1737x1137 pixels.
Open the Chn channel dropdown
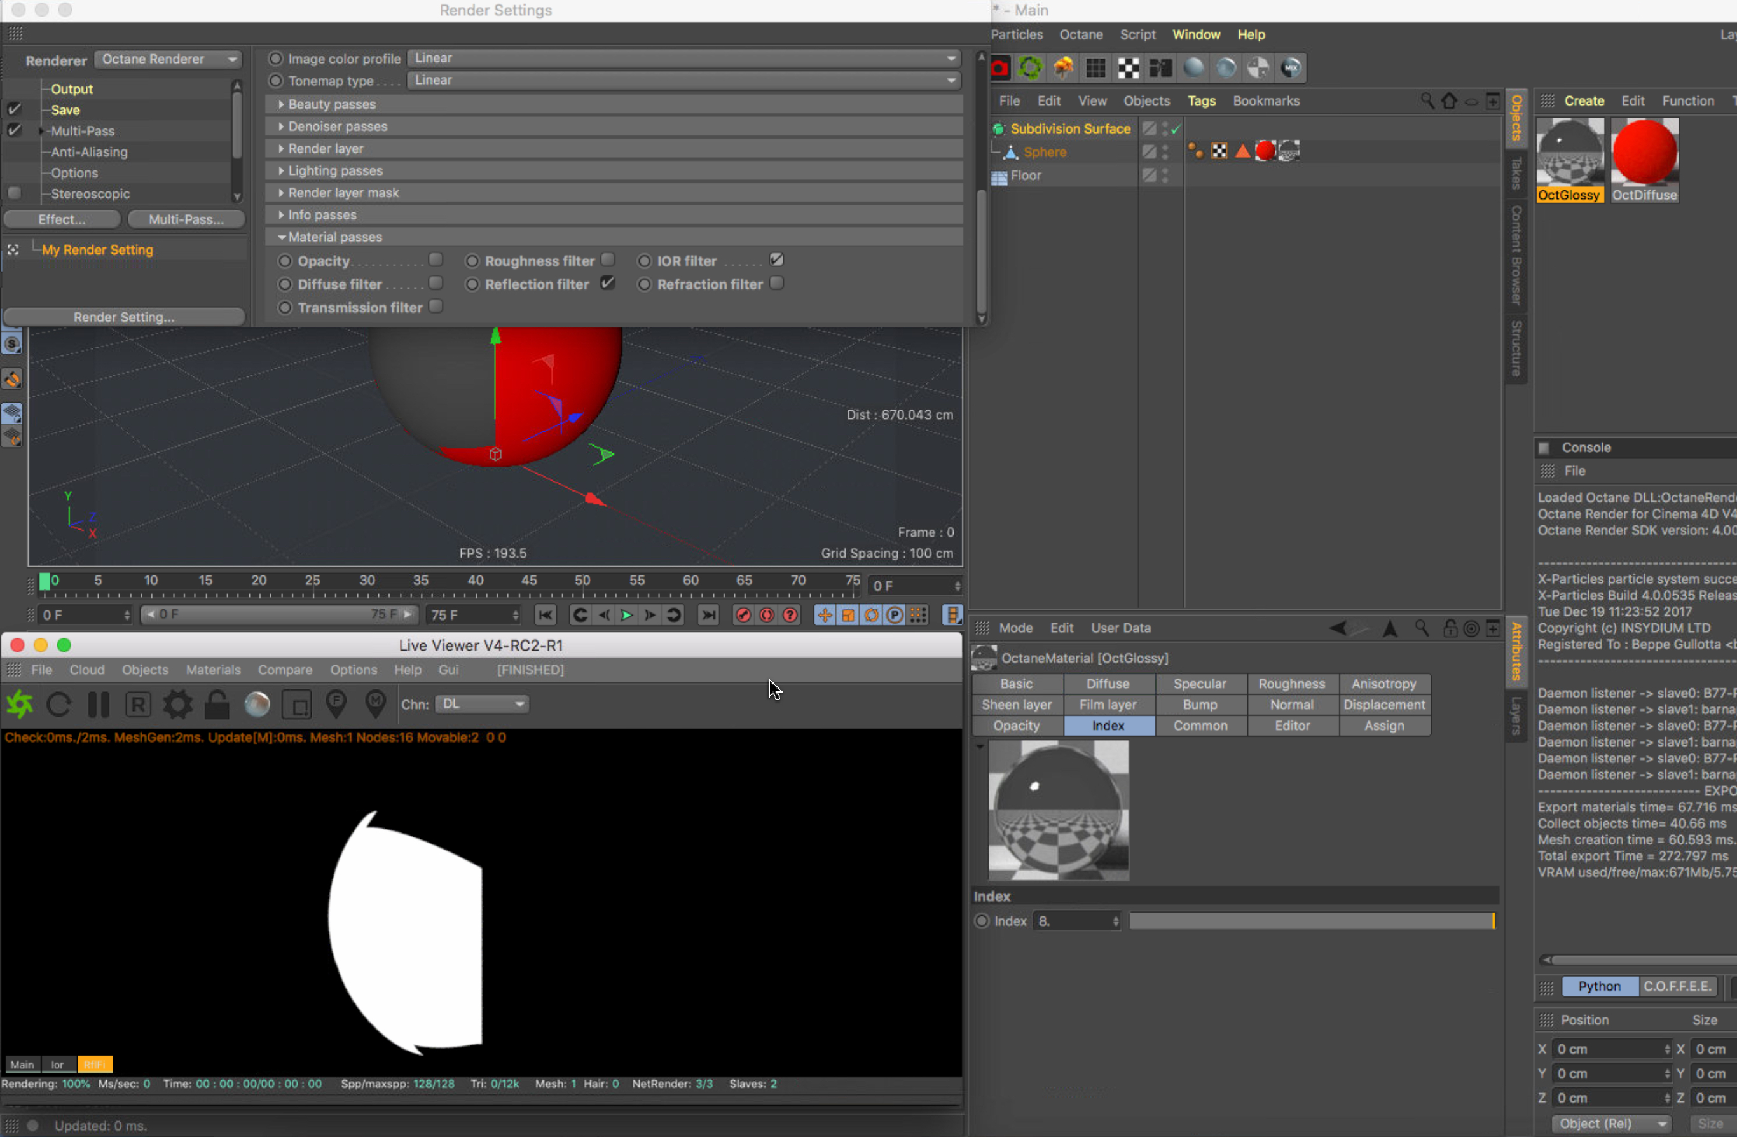click(483, 703)
